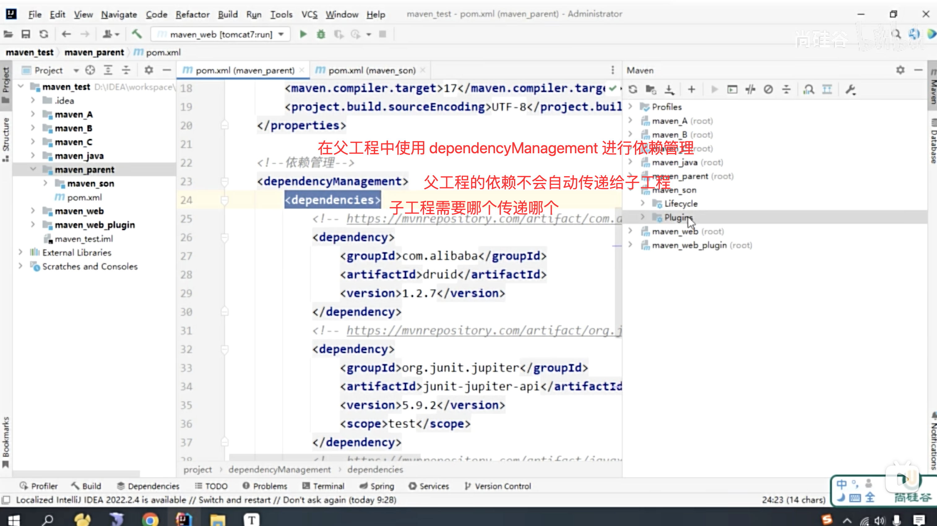The image size is (937, 526).
Task: Click Select Opened File target icon
Action: 90,70
